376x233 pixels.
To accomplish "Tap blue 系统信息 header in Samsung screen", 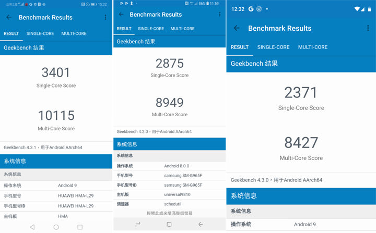I will (x=169, y=144).
